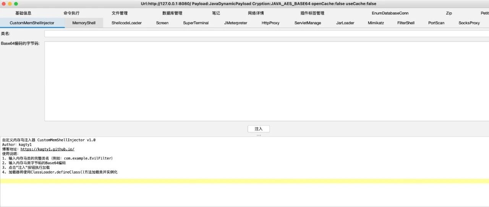Click instruction line 1 about 完整类名
Image resolution: width=489 pixels, height=207 pixels.
[57, 158]
